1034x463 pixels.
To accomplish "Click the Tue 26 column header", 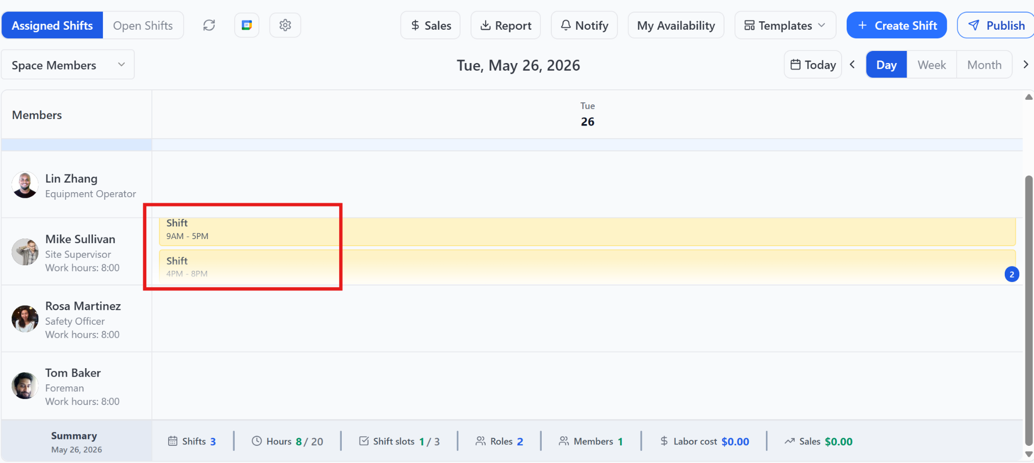I will click(588, 114).
